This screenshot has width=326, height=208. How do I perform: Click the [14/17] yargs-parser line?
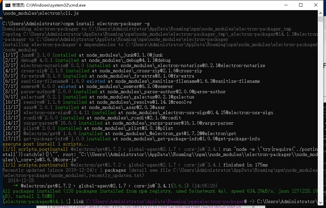point(118,123)
